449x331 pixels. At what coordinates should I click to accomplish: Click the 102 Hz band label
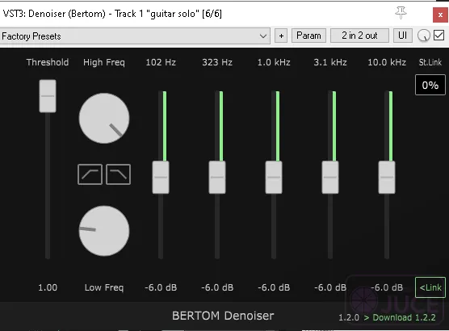pyautogui.click(x=161, y=62)
